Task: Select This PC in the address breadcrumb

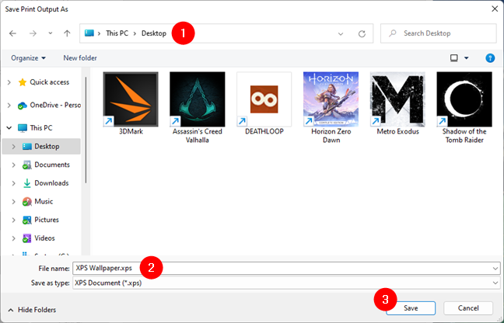Action: (117, 33)
